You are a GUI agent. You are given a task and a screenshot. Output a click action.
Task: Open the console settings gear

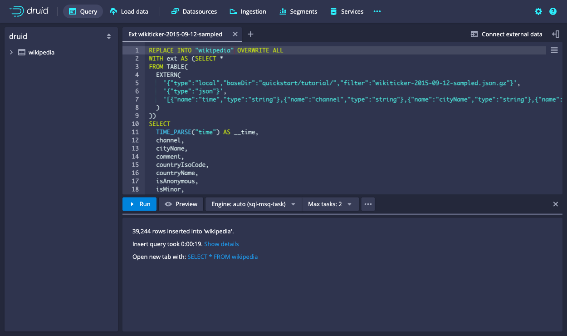[x=538, y=11]
